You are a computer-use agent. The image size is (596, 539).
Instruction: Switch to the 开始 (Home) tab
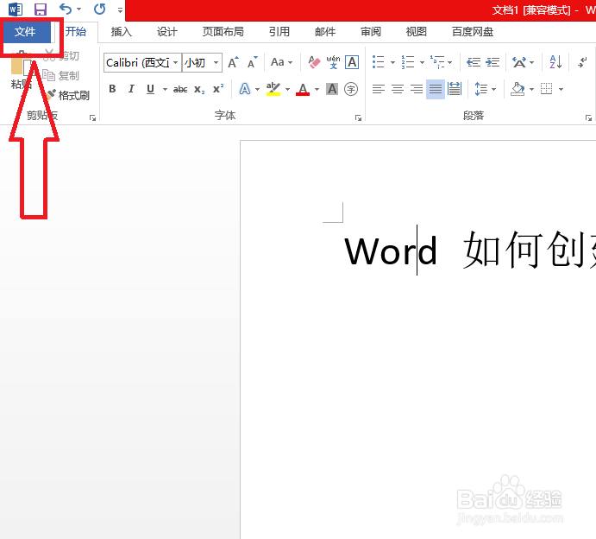pos(76,32)
